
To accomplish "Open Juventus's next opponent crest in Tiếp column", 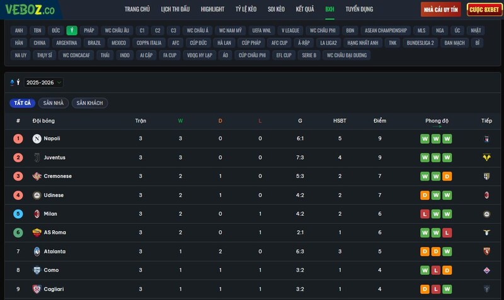I will click(486, 157).
